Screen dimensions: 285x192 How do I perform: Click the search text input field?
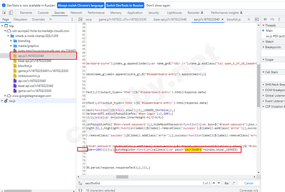tap(143, 183)
